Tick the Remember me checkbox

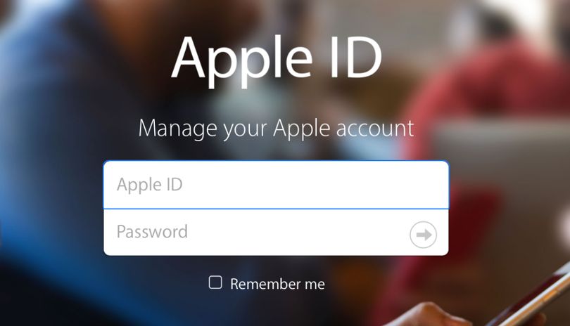[x=215, y=282]
